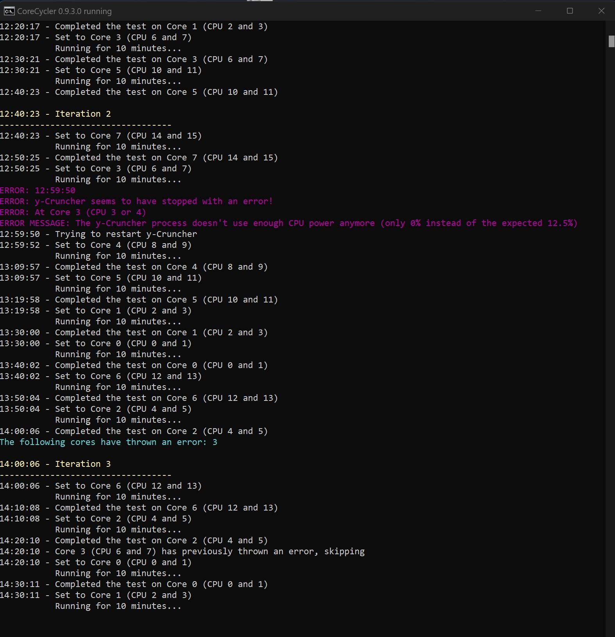615x637 pixels.
Task: Maximize the CoreCycler console window
Action: (x=570, y=11)
